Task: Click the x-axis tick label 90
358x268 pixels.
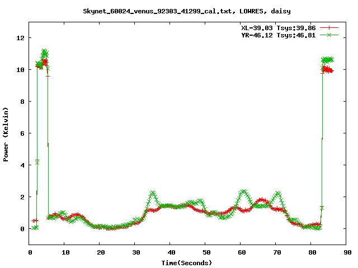Action: [347, 252]
